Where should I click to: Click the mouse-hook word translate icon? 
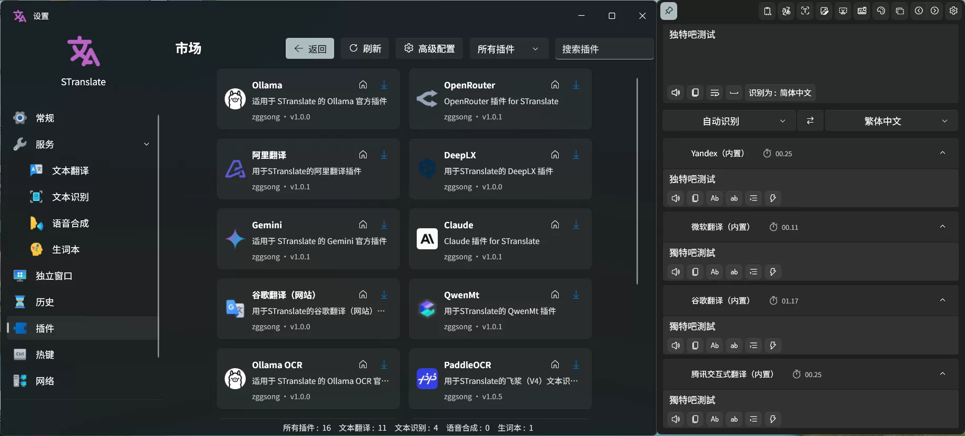(787, 11)
